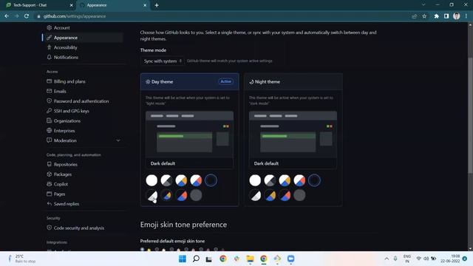Show hidden system tray icons chevron
Image resolution: width=473 pixels, height=266 pixels.
click(x=387, y=259)
